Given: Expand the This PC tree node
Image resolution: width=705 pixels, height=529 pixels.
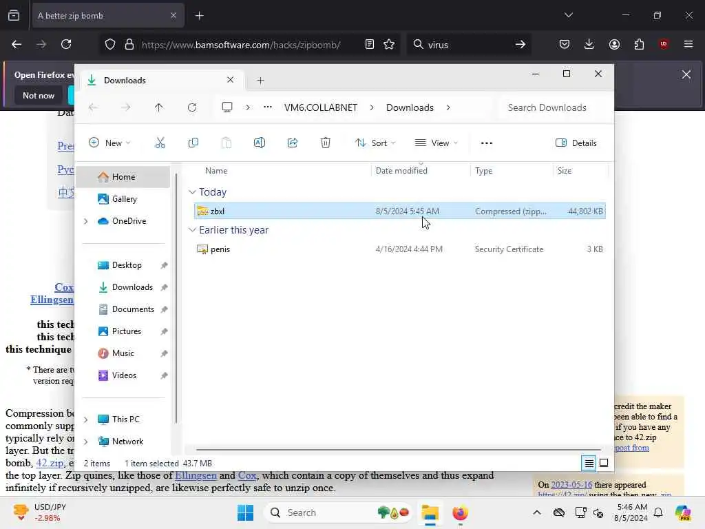Looking at the screenshot, I should coord(86,419).
